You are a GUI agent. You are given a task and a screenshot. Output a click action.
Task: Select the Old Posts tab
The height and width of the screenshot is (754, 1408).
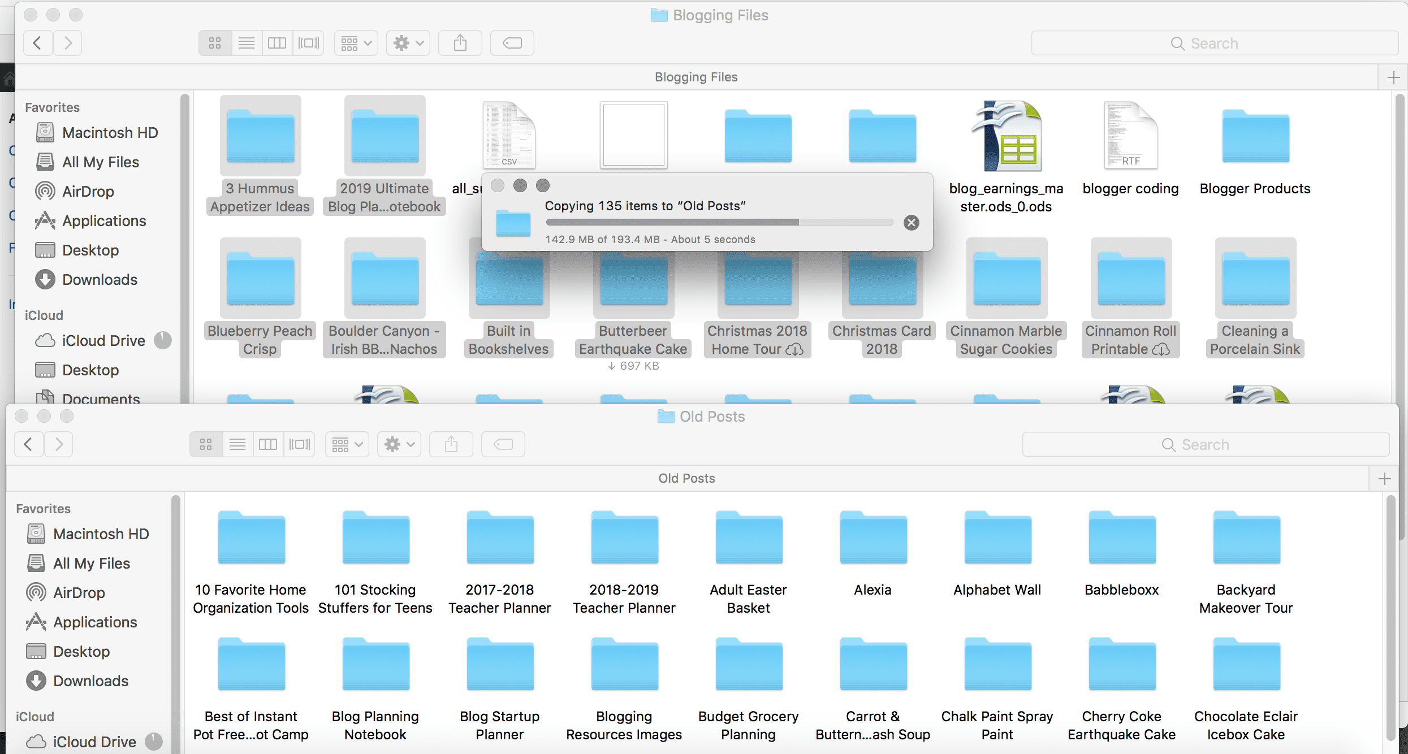(687, 478)
